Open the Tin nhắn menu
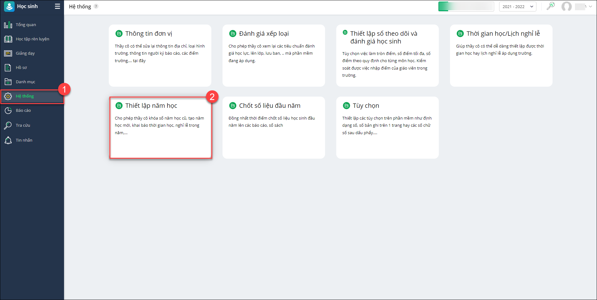Viewport: 597px width, 300px height. click(x=24, y=140)
